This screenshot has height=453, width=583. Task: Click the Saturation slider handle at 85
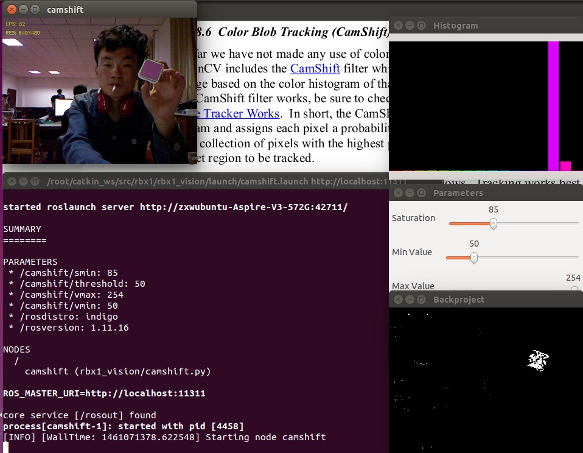(x=493, y=223)
